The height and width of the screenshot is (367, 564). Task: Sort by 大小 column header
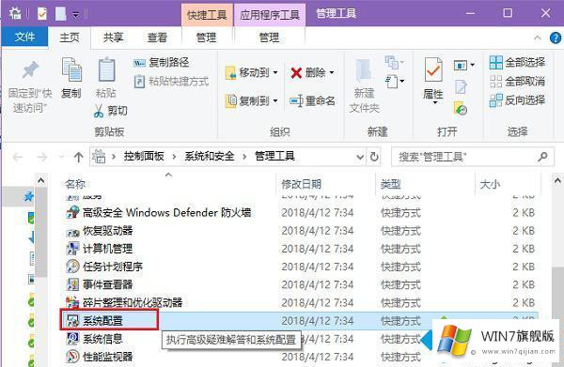pyautogui.click(x=490, y=185)
